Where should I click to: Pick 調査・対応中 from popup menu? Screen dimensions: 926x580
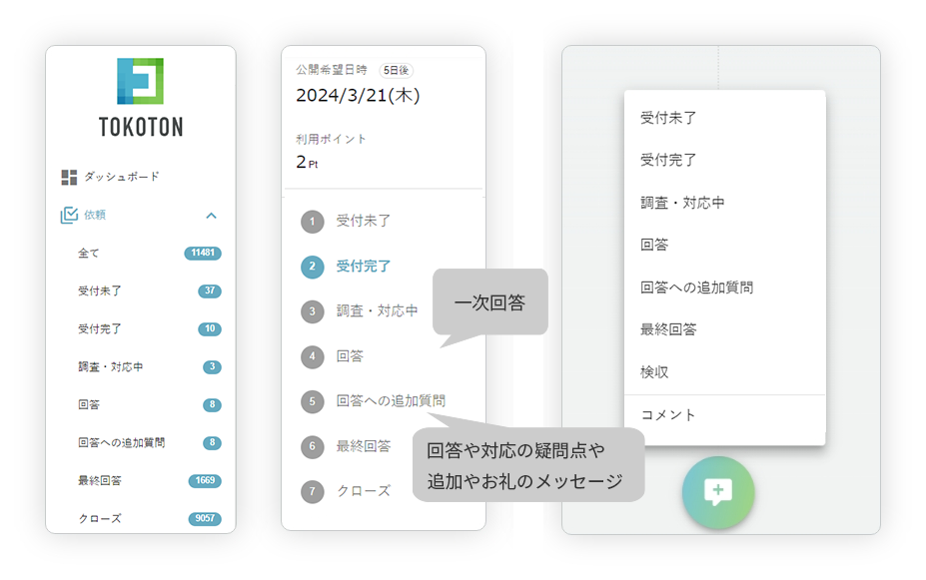[x=682, y=203]
